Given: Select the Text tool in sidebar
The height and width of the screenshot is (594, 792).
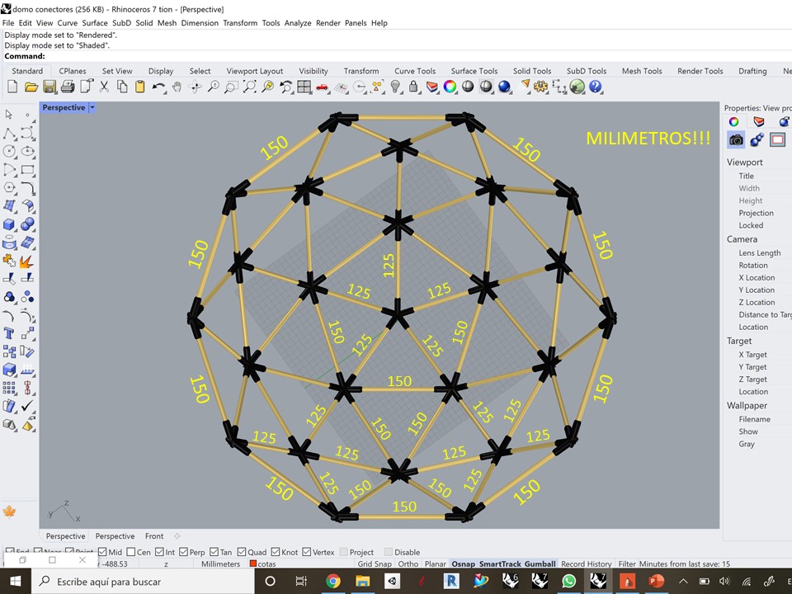Looking at the screenshot, I should [9, 332].
